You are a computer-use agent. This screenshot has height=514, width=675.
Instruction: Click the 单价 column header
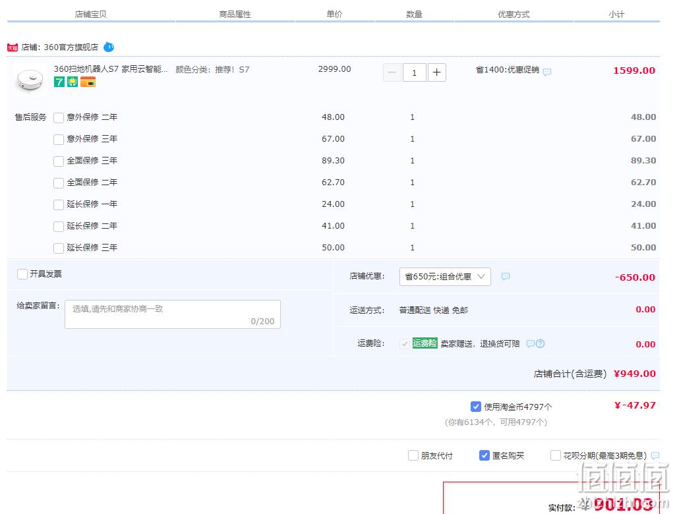coord(334,14)
